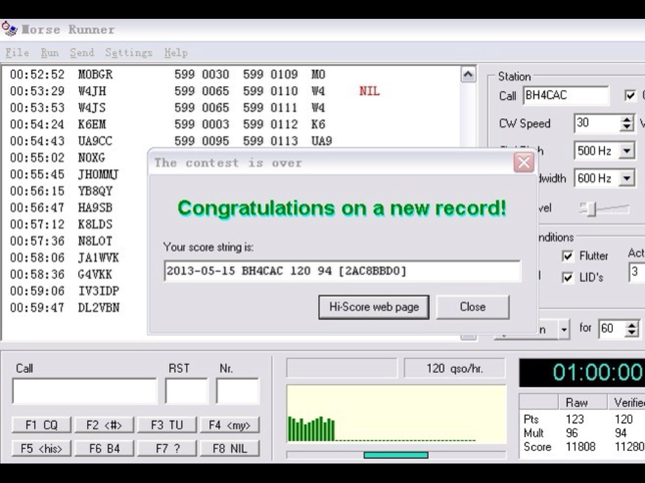Focus the Nr. input field

[237, 391]
